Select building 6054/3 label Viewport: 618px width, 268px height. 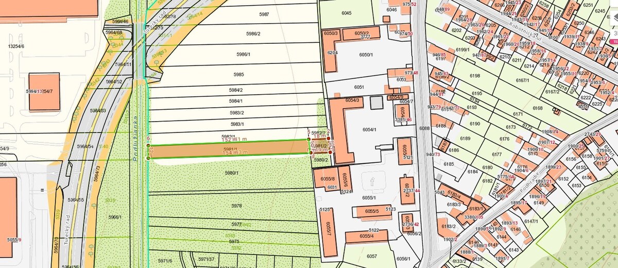pos(352,100)
